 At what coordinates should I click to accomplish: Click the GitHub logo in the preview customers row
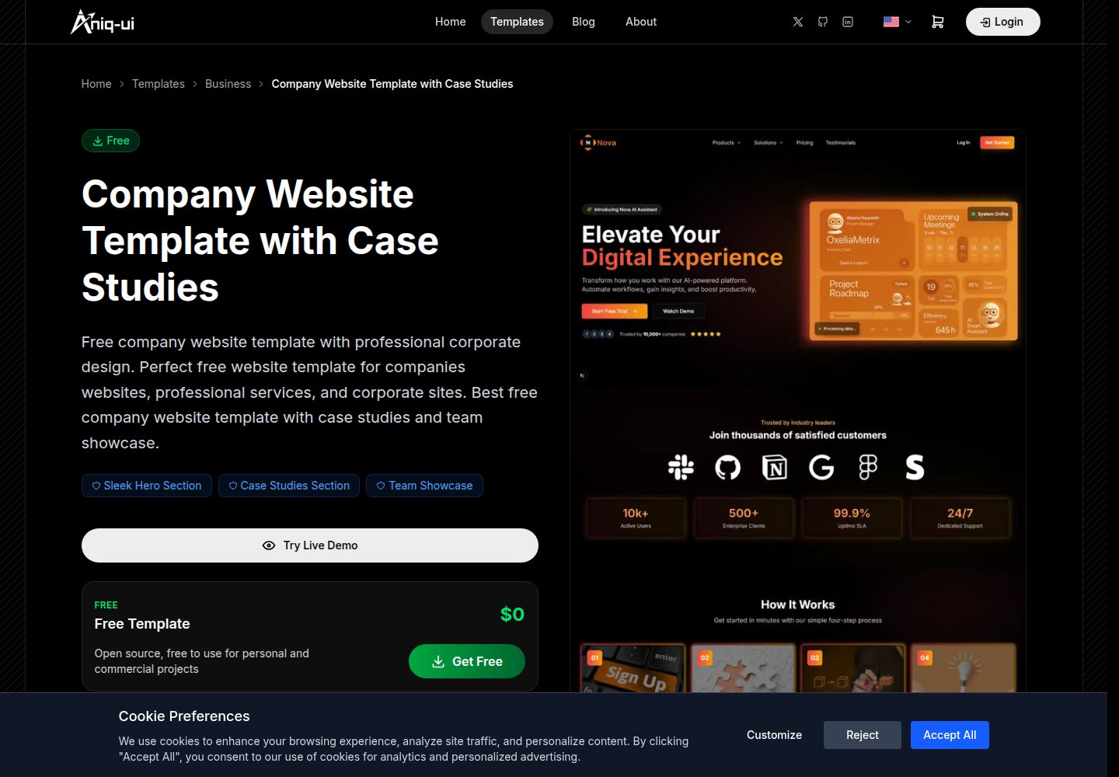pos(728,467)
